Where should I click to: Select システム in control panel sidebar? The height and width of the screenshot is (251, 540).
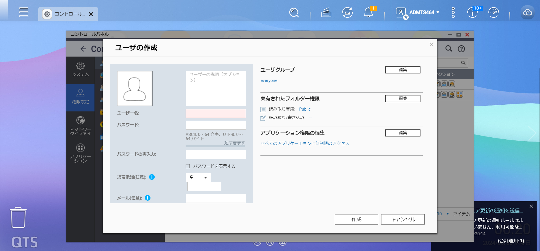pos(80,70)
